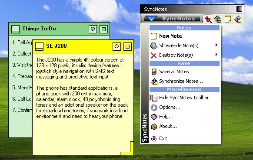Click the '7. Confirm' item in Things To-Do
This screenshot has width=253, height=160.
(x=22, y=110)
